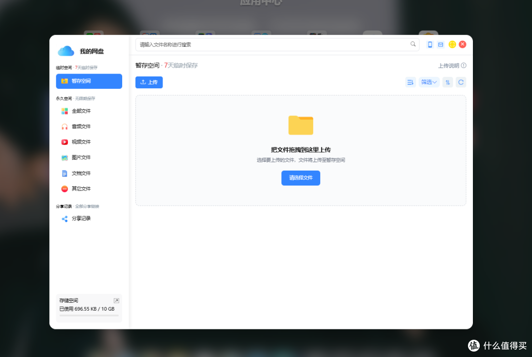532x357 pixels.
Task: Refresh the file list
Action: click(x=461, y=82)
